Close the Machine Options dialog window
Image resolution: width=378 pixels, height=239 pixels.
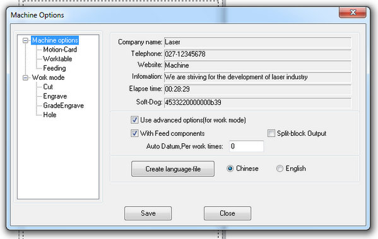click(x=353, y=12)
